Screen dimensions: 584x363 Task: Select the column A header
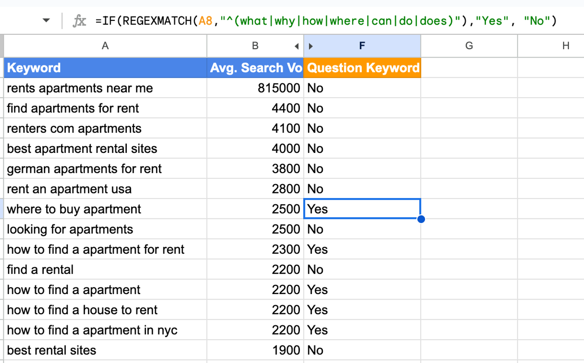click(104, 46)
